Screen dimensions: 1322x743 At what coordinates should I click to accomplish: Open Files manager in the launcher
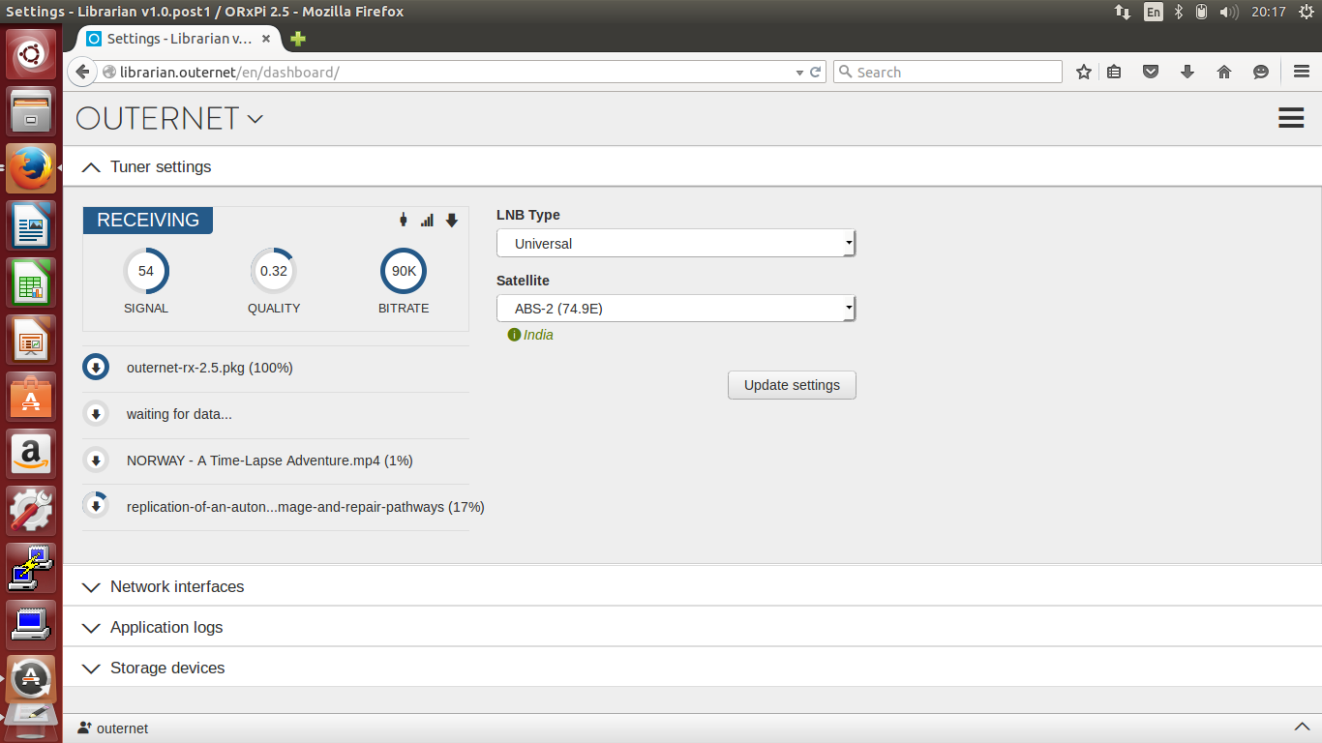tap(32, 111)
